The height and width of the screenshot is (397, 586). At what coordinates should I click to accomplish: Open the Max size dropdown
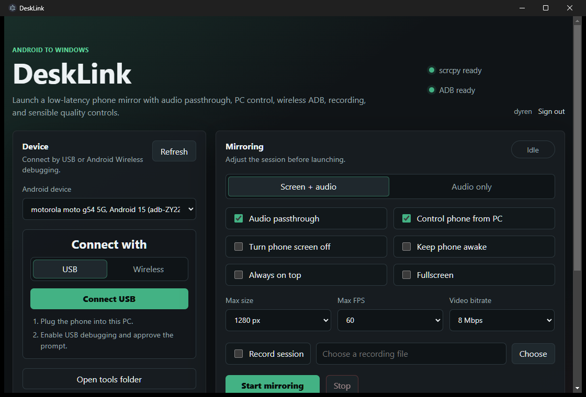(278, 320)
